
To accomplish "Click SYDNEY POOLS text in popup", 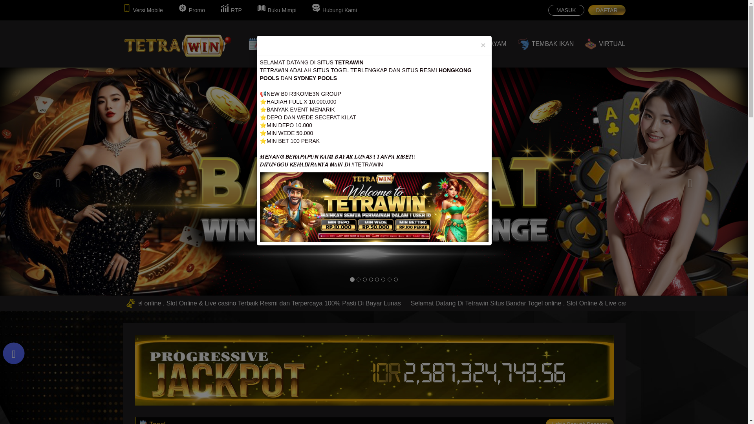I will [315, 78].
